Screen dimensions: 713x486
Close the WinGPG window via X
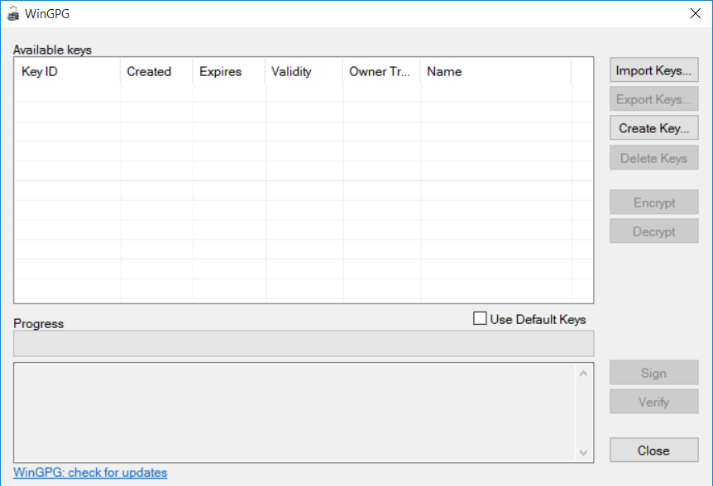[x=694, y=13]
